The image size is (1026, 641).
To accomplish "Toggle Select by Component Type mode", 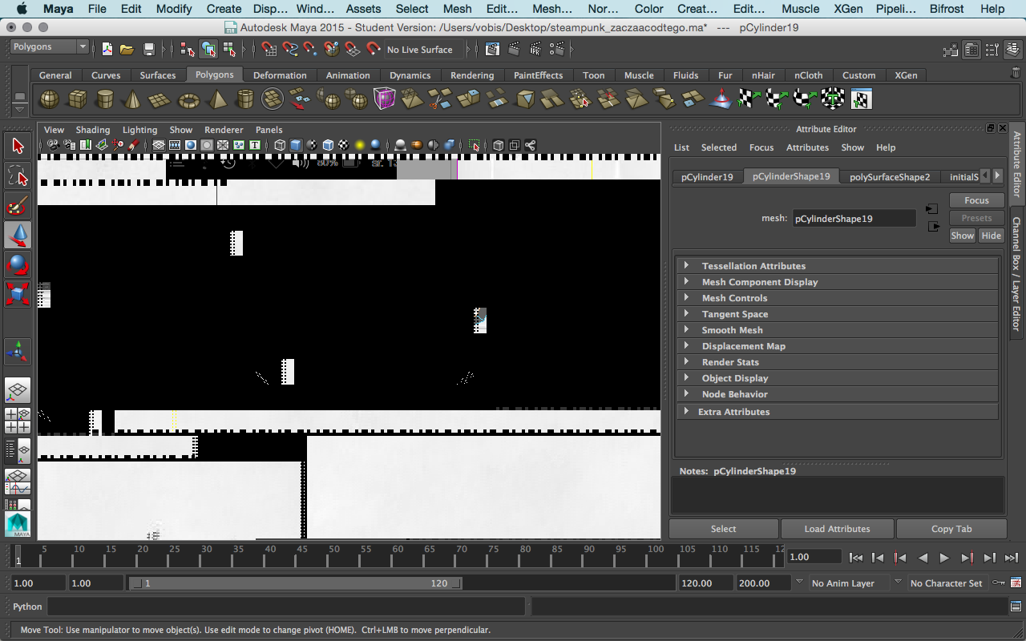I will (x=230, y=50).
